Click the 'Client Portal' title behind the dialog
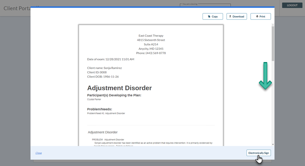The image size is (305, 166). pos(17,8)
